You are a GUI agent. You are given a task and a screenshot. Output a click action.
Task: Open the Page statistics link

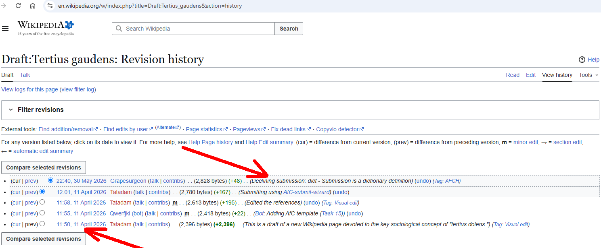(x=207, y=129)
